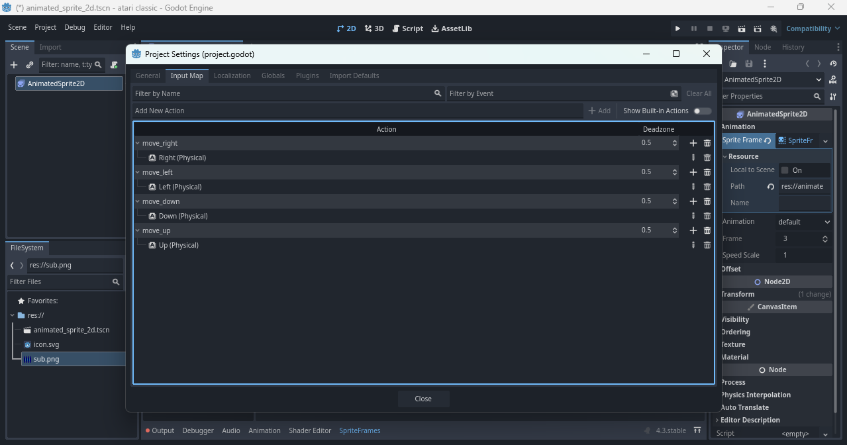Open the AssetLib workspace
The height and width of the screenshot is (445, 847).
[x=451, y=28]
